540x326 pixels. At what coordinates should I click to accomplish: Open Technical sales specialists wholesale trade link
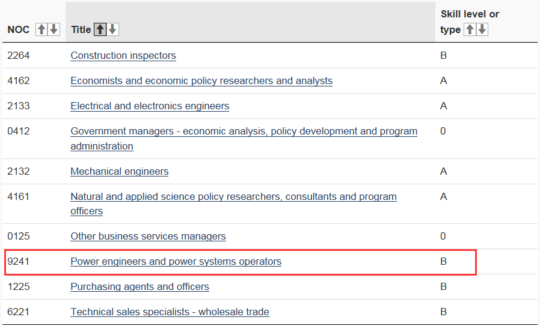click(170, 312)
